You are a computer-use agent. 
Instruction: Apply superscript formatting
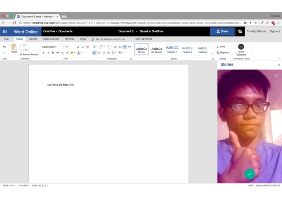67,53
